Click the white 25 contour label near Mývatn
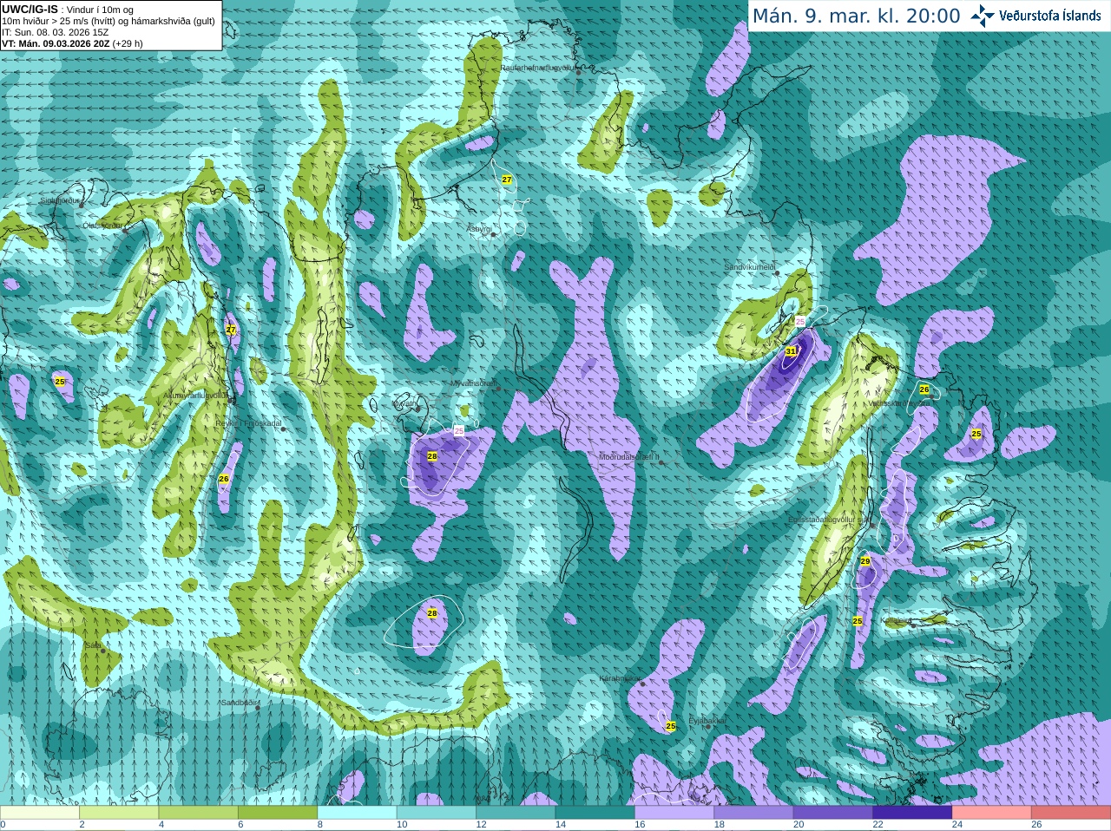This screenshot has width=1111, height=831. click(x=459, y=430)
